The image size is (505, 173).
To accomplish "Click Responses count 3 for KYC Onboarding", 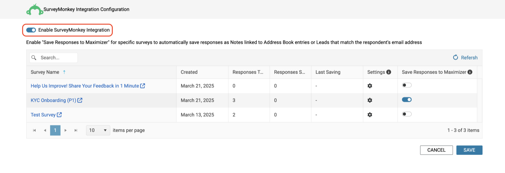I will [x=234, y=100].
